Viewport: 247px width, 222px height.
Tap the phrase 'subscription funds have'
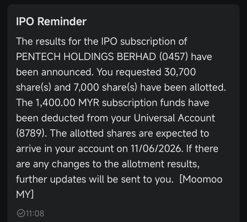pyautogui.click(x=156, y=103)
